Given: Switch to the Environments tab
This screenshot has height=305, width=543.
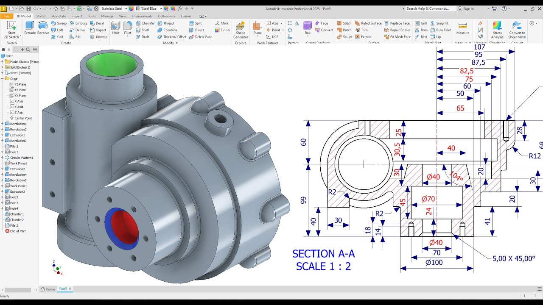Looking at the screenshot, I should 142,16.
